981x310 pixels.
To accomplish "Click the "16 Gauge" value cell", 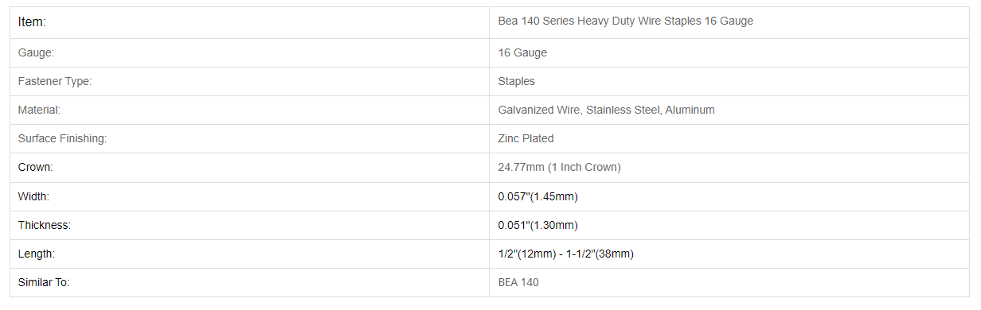I will pos(522,53).
